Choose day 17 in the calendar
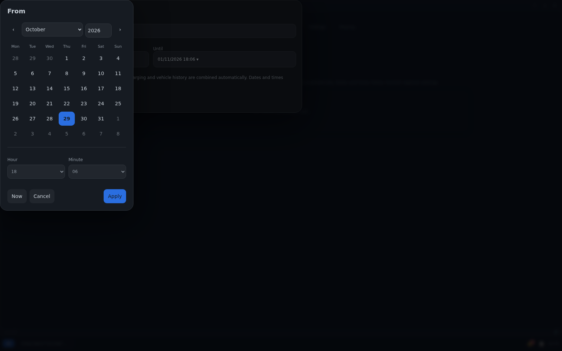Screen dimensions: 562x351 [101, 88]
